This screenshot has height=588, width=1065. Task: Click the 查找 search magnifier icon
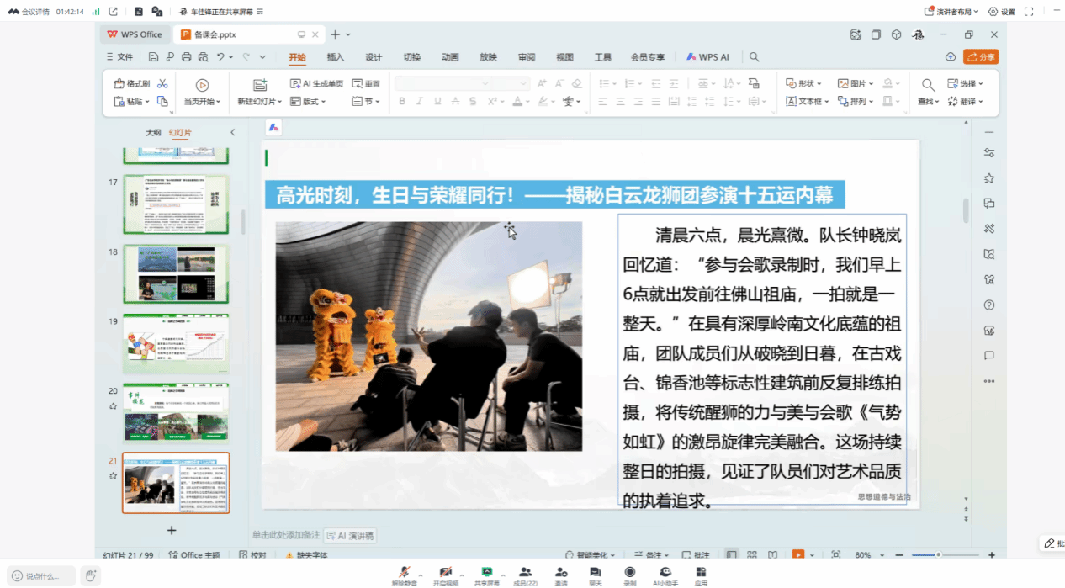pos(928,85)
